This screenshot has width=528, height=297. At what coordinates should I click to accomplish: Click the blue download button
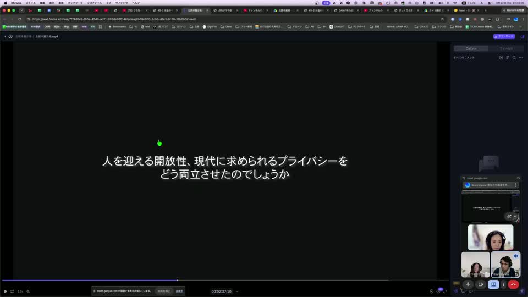coord(504,36)
